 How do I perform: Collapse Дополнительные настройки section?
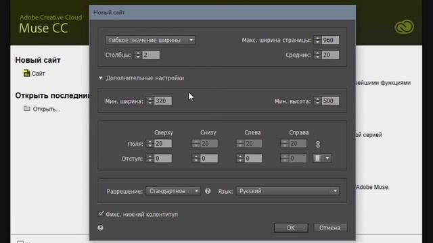101,78
